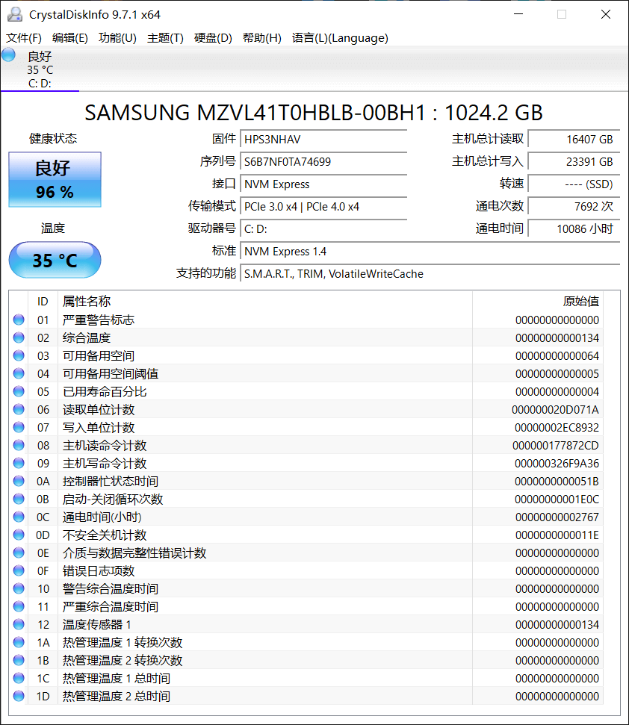Image resolution: width=629 pixels, height=725 pixels.
Task: Open the 编辑(E) menu
Action: (x=69, y=38)
